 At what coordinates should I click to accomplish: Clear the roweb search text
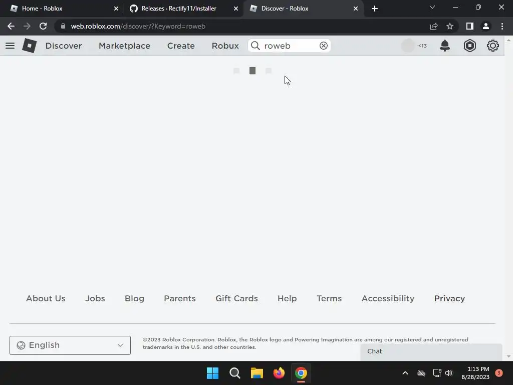(x=324, y=46)
